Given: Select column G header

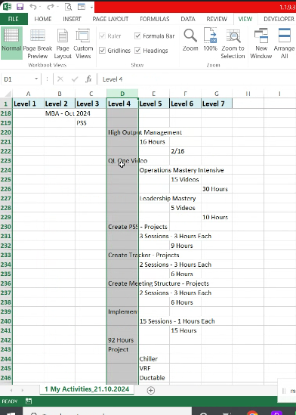Looking at the screenshot, I should [x=217, y=94].
